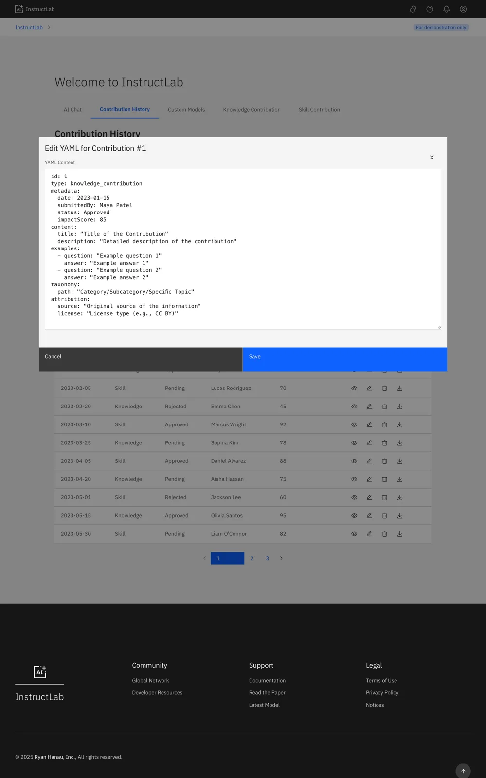The image size is (486, 778).
Task: Edit the Marcus Wright row with pencil icon
Action: pyautogui.click(x=369, y=425)
